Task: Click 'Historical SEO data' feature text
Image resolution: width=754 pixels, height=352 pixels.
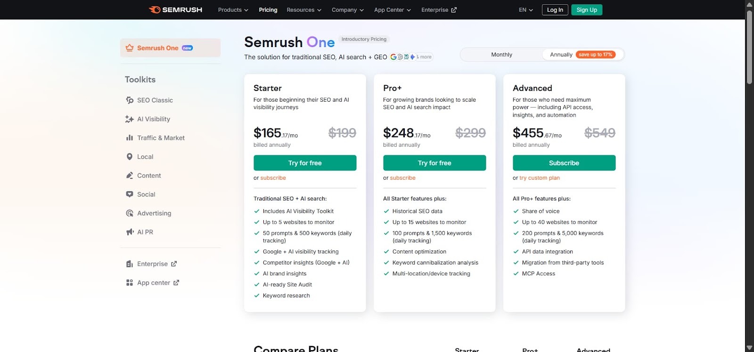Action: pyautogui.click(x=418, y=211)
